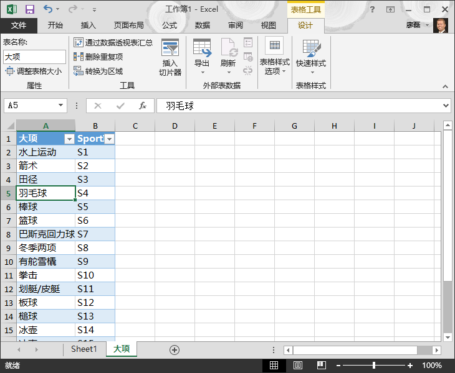The image size is (455, 373).
Task: Click Summarize with PivotTable (通过数据透视表汇总)
Action: click(x=113, y=42)
